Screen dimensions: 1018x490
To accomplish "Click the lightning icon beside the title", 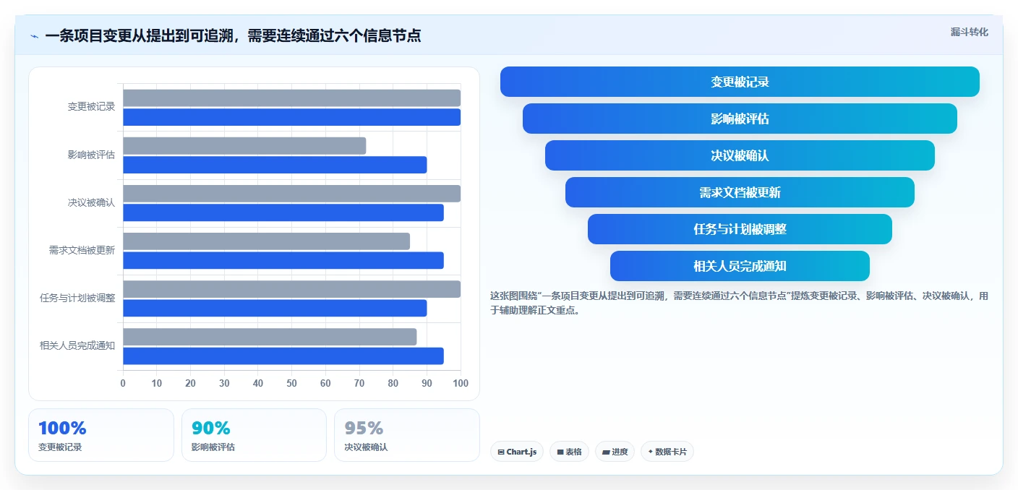I will click(x=34, y=35).
